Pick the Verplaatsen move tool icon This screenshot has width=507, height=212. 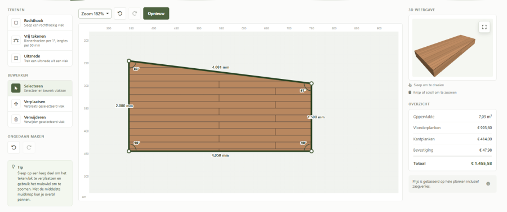pos(16,104)
